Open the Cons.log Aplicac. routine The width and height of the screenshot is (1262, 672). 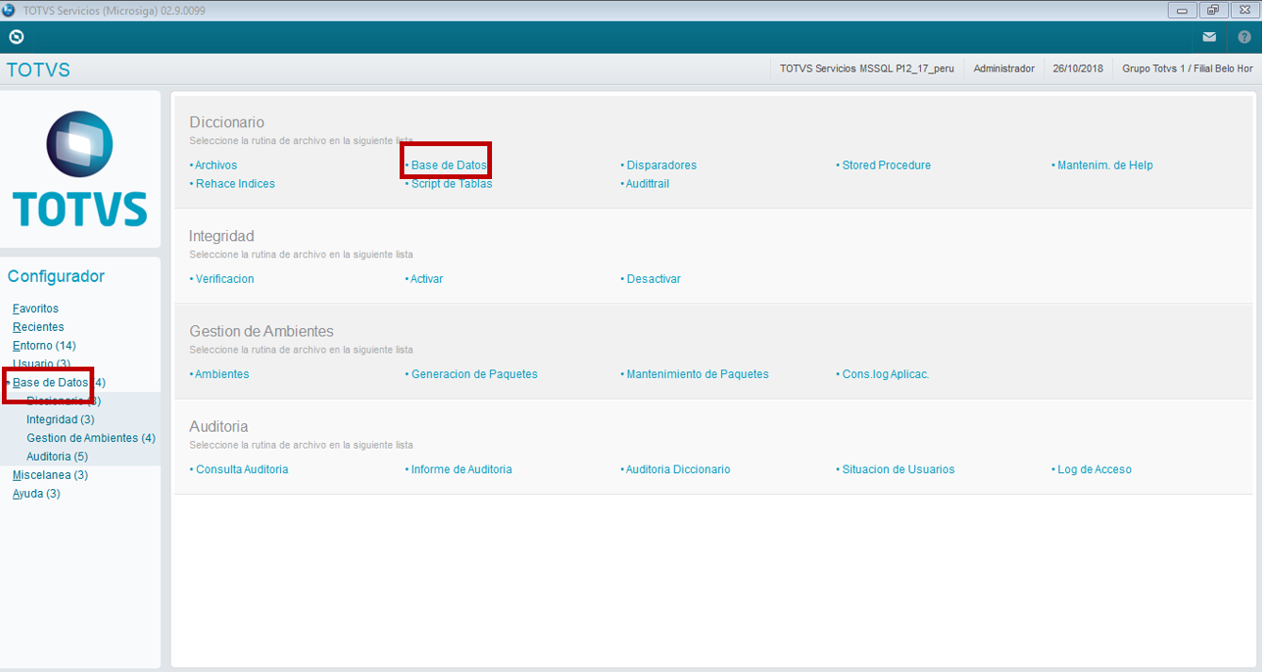coord(885,374)
